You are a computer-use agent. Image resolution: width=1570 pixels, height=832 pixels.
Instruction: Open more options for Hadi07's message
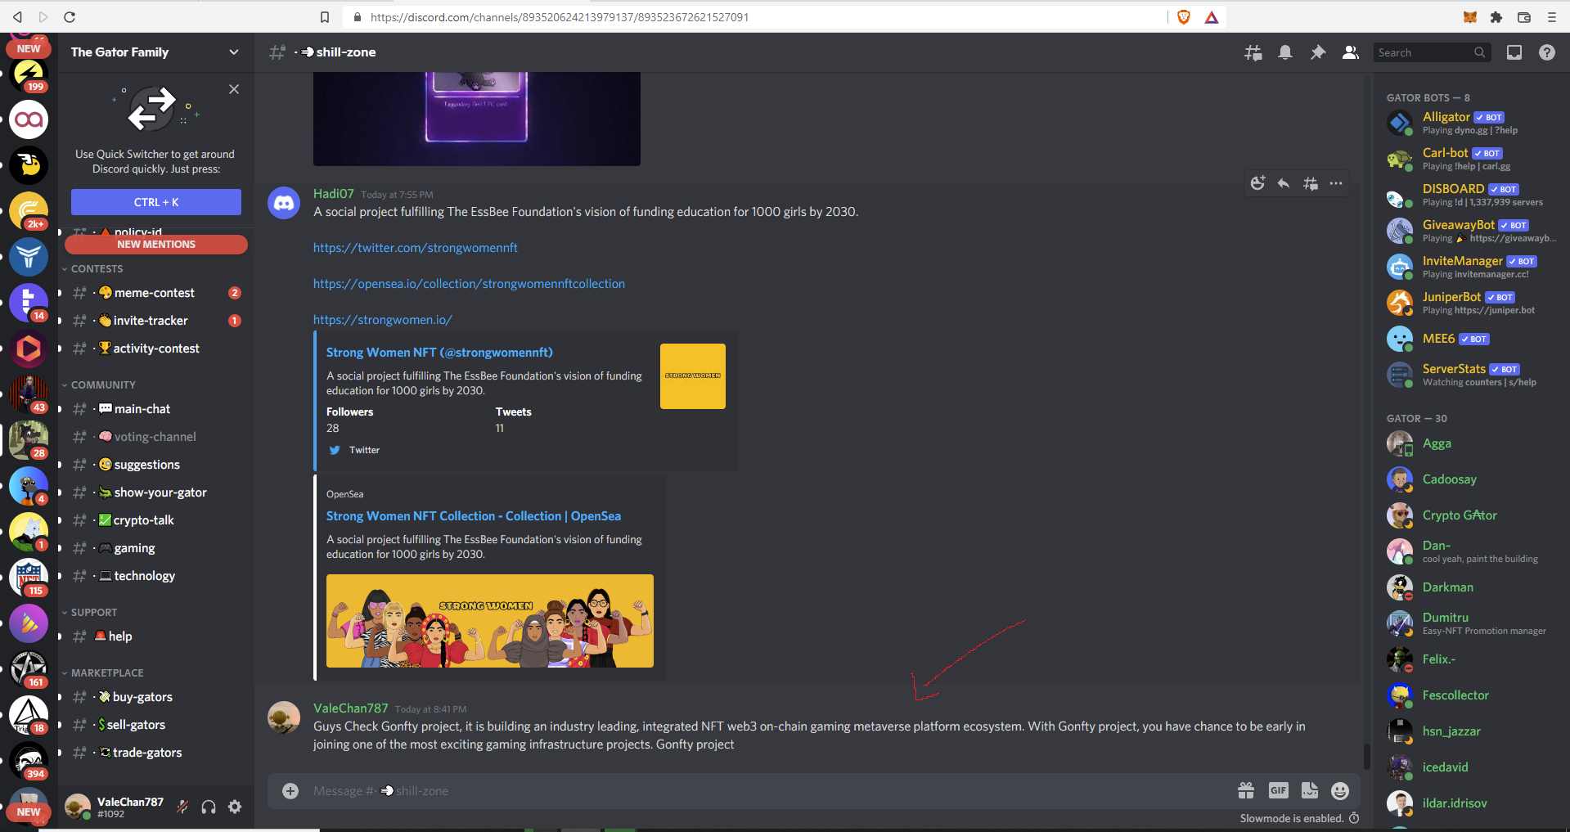1336,183
